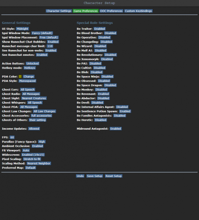Enable the Be Blob role
The width and height of the screenshot is (199, 220).
coord(96,72)
